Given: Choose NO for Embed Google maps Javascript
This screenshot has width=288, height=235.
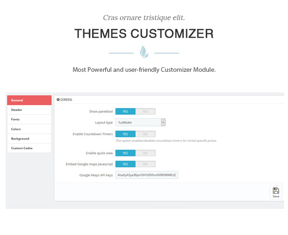Looking at the screenshot, I should [x=145, y=164].
